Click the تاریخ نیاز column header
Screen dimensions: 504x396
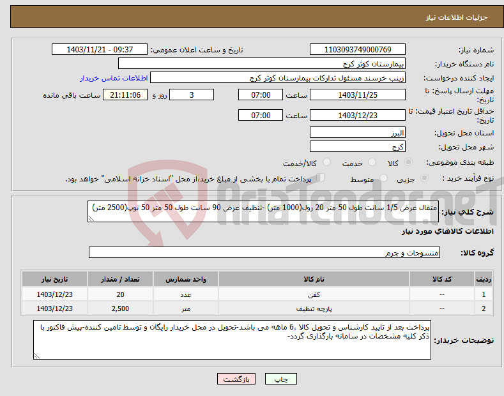[x=55, y=279]
